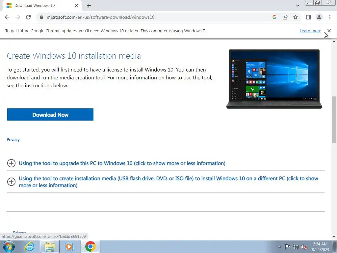Open Learn more link in update banner

310,31
